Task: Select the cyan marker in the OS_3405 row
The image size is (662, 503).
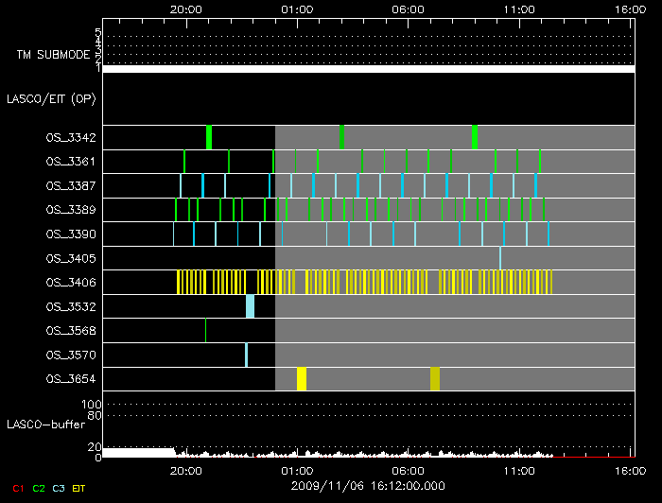Action: (500, 257)
